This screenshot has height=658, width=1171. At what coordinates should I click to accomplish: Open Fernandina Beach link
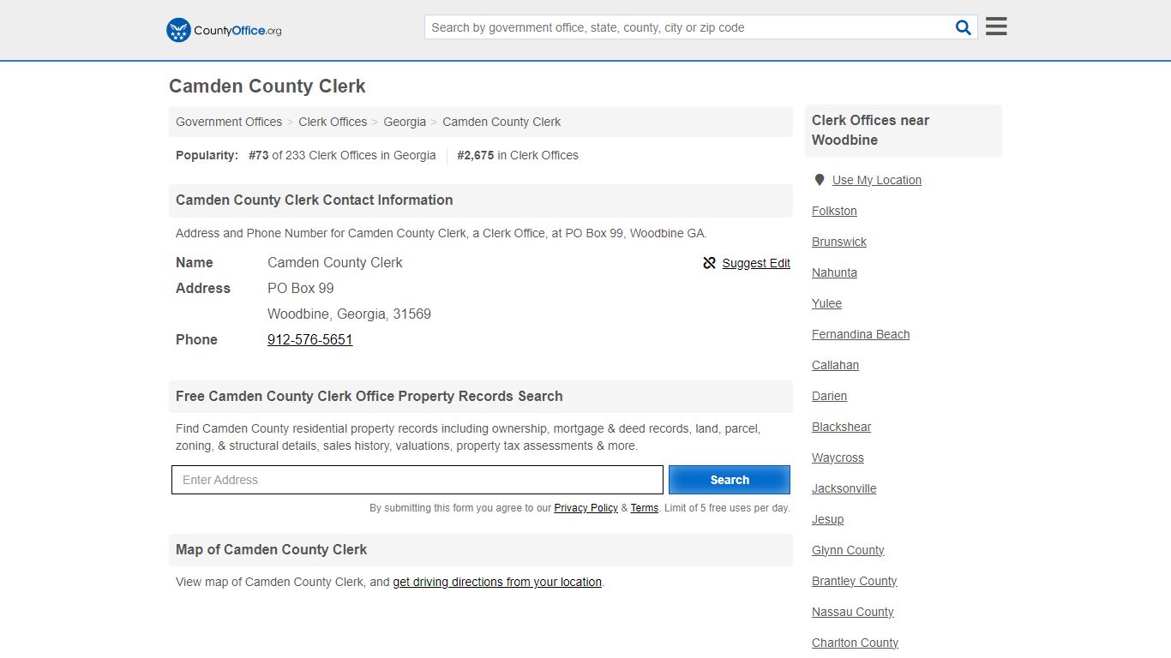pyautogui.click(x=861, y=334)
